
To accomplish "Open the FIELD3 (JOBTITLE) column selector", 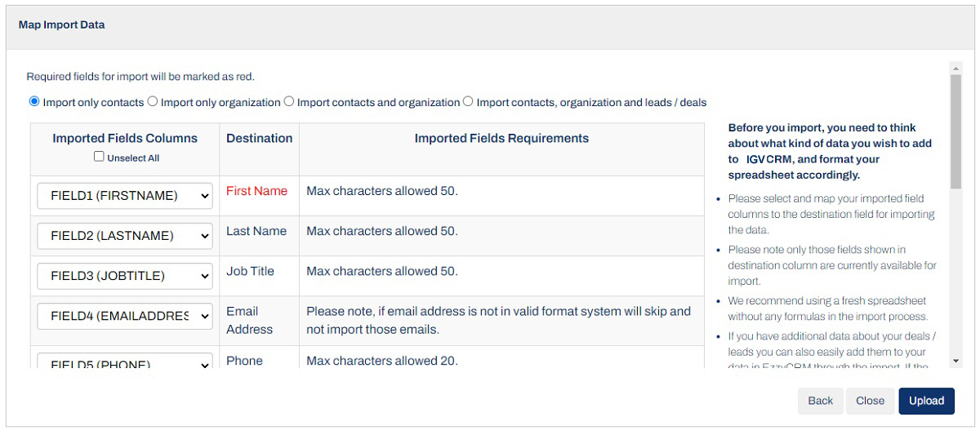I will (x=125, y=276).
